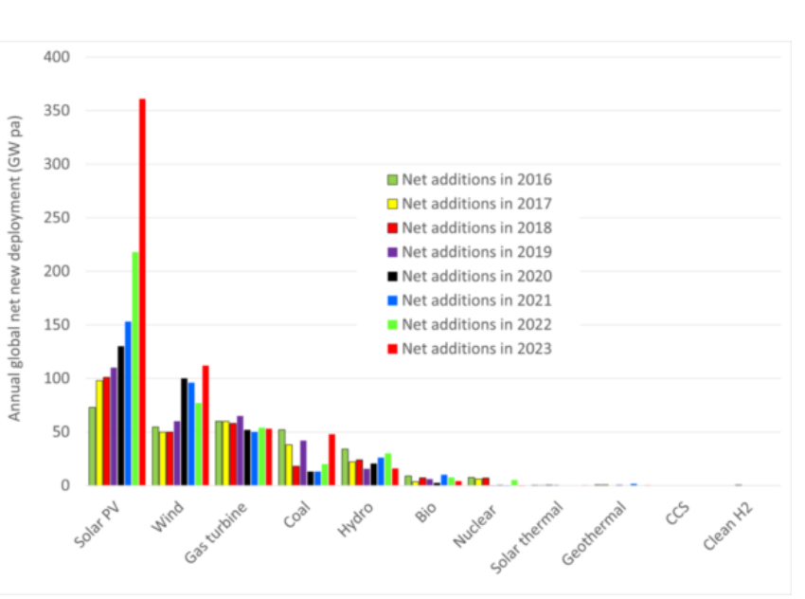805x599 pixels.
Task: Click the black 2020 Wind bar
Action: coord(184,431)
